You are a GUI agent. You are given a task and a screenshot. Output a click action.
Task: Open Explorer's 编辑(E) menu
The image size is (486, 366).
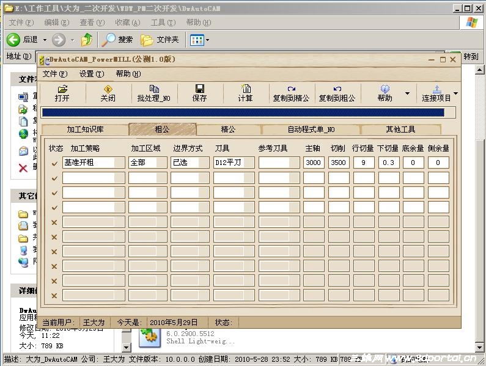[57, 23]
